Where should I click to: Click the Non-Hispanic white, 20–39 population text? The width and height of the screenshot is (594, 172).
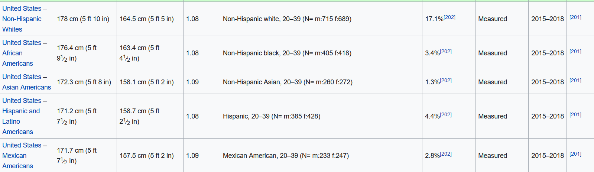tap(287, 19)
